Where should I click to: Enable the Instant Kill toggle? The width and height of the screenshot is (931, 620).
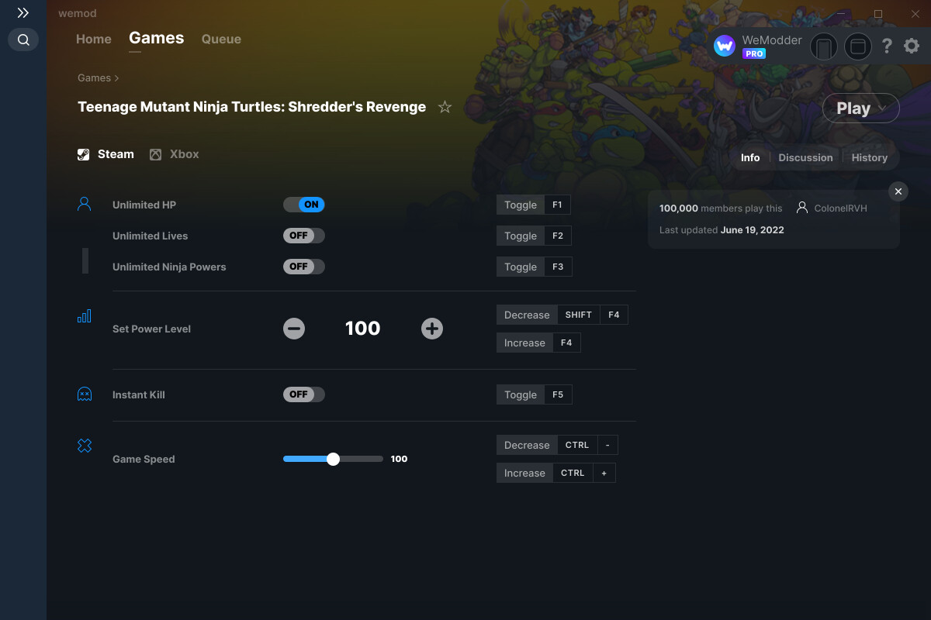coord(304,394)
